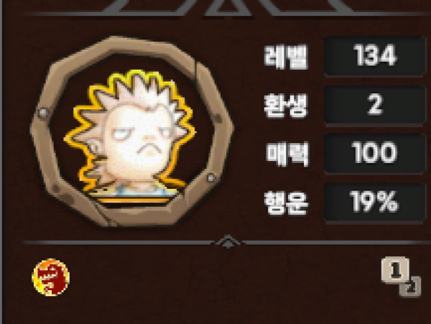
Task: Select the luck value 19% box
Action: [x=375, y=202]
